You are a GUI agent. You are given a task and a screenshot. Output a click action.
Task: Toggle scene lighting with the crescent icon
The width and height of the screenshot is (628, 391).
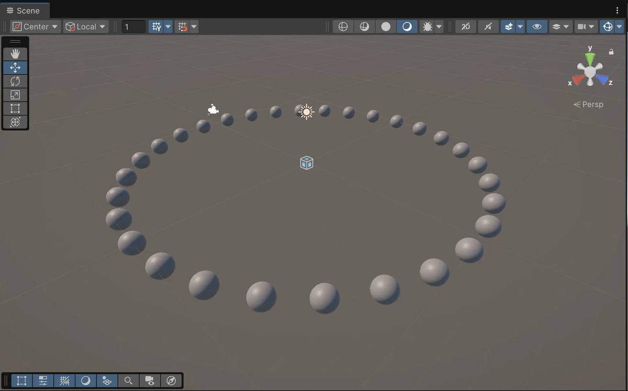click(407, 26)
